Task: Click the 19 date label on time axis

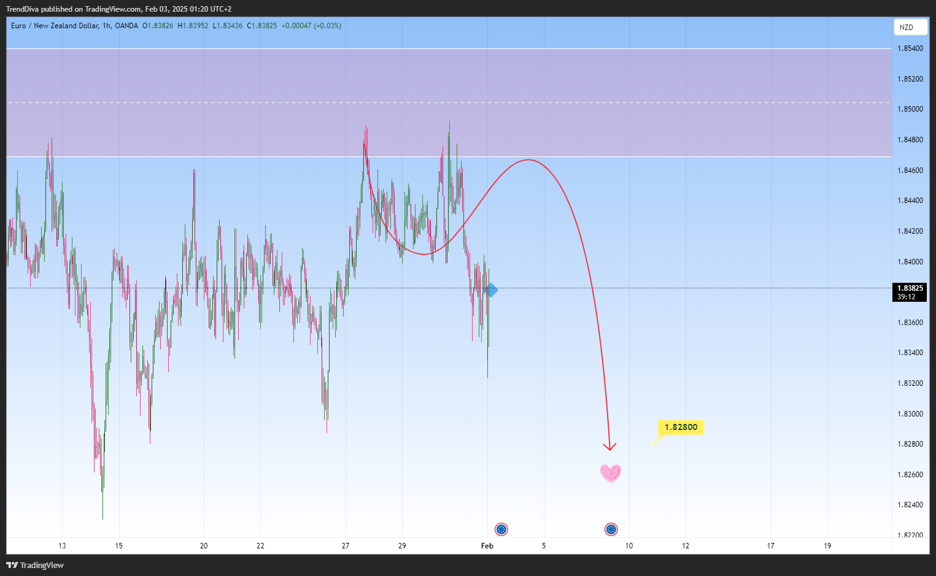Action: pyautogui.click(x=827, y=545)
